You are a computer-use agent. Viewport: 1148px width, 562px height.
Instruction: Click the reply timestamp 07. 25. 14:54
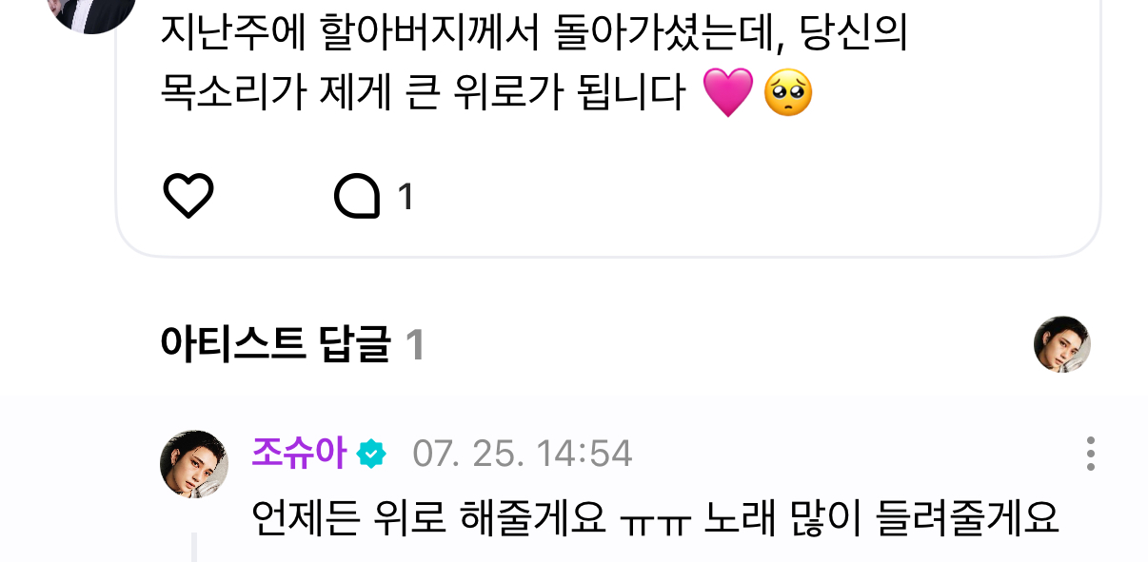click(x=523, y=455)
